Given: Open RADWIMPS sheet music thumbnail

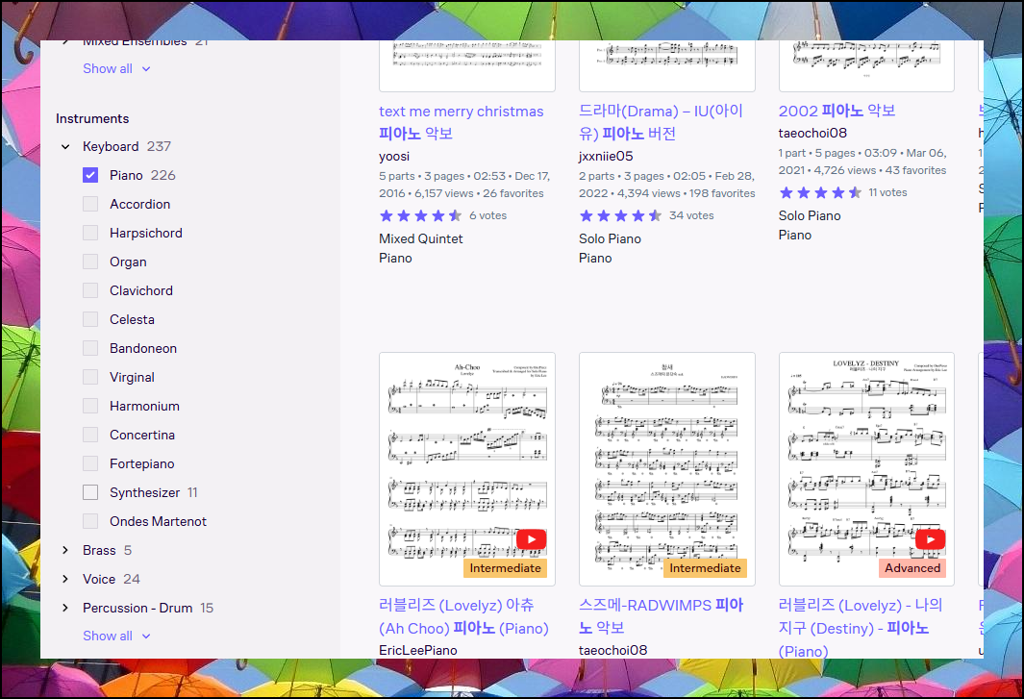Looking at the screenshot, I should (666, 469).
